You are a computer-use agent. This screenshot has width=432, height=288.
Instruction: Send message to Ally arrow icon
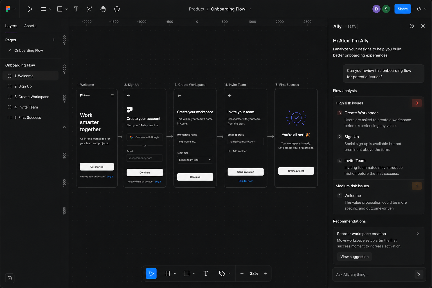tap(419, 274)
